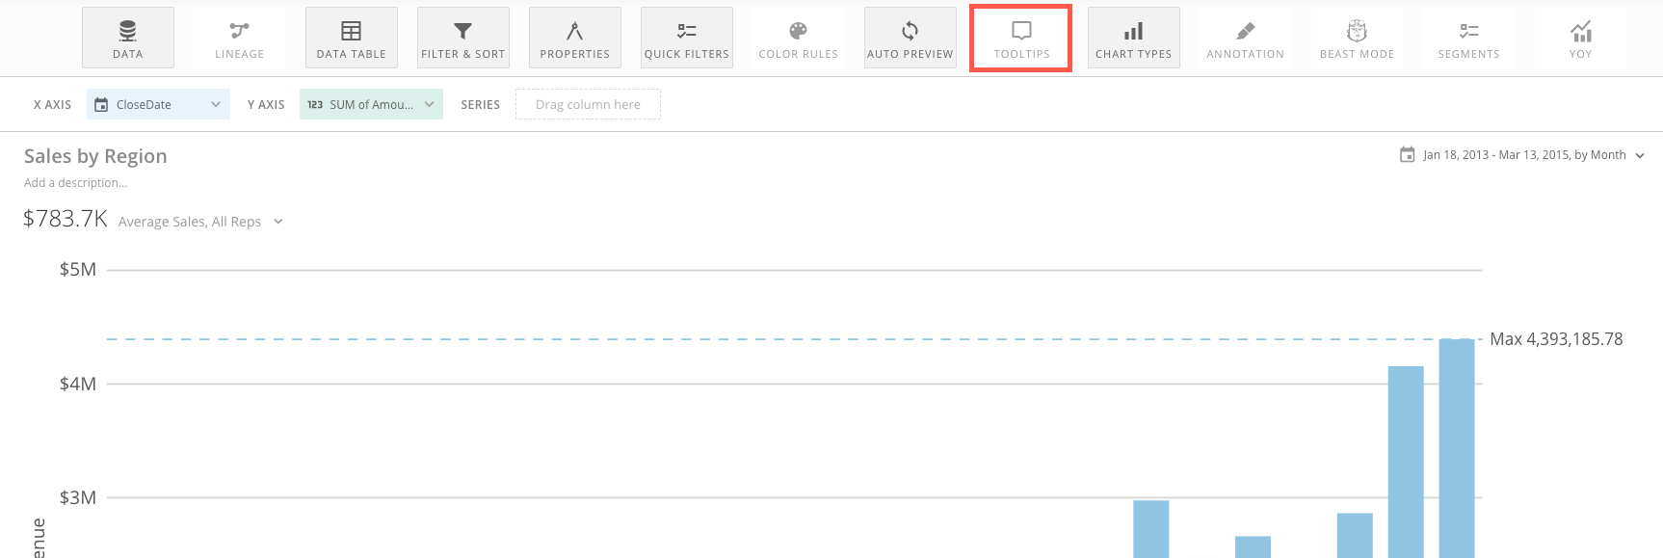Open the Segments panel
1663x558 pixels.
[x=1468, y=39]
